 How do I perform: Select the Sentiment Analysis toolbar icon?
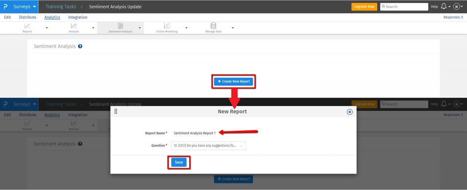(x=120, y=26)
